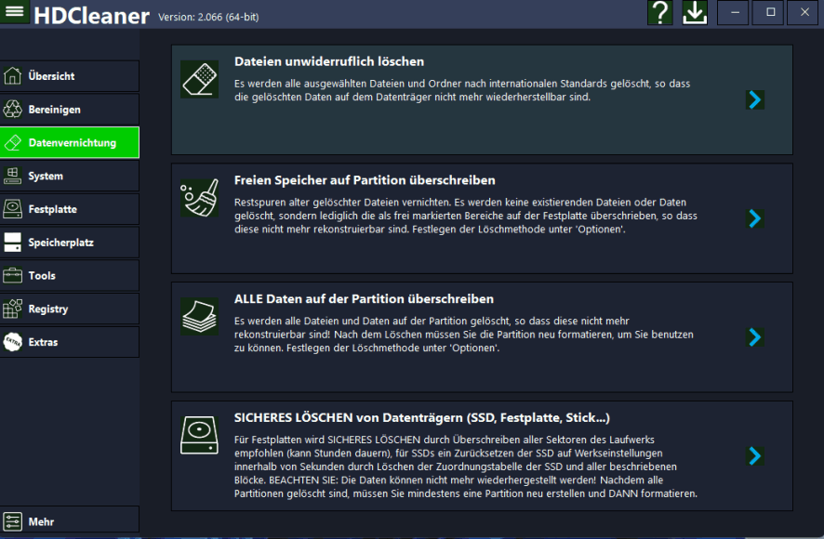Go to the System section
This screenshot has height=539, width=824.
[x=70, y=177]
